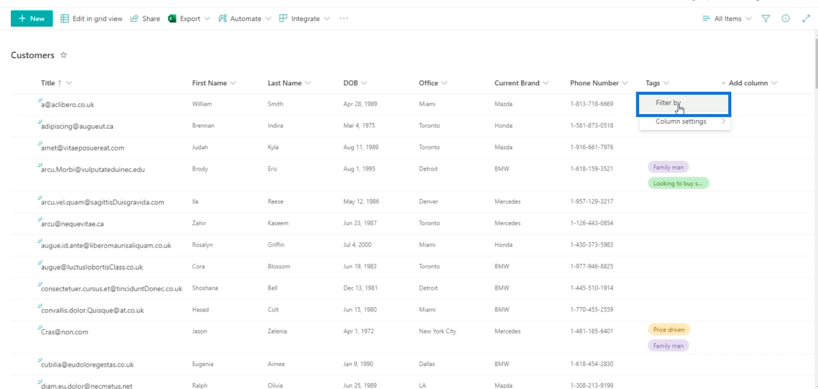818x389 pixels.
Task: Click New York City office cell
Action: tap(438, 331)
